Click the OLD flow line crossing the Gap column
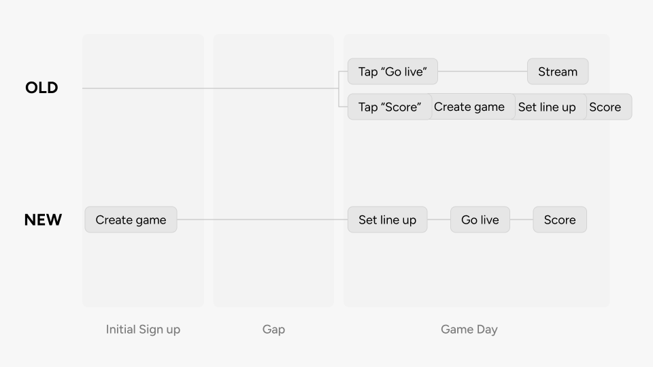 273,88
